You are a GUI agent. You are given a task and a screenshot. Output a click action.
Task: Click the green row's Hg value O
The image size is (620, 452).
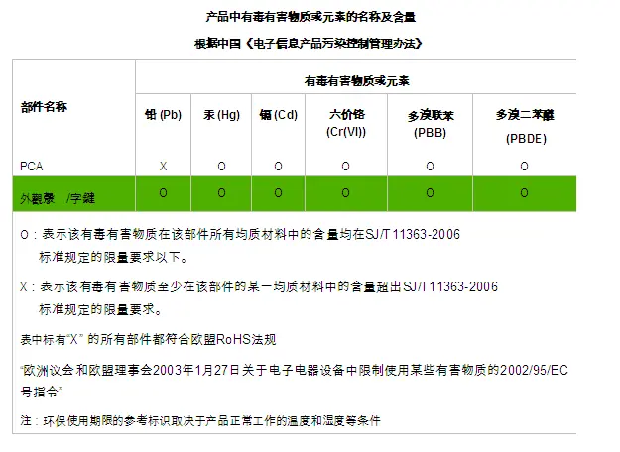[221, 193]
